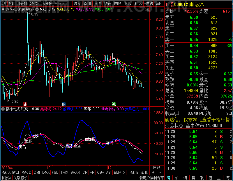Toggle the side panel icon beside the diamond
This screenshot has width=233, height=181.
[147, 10]
